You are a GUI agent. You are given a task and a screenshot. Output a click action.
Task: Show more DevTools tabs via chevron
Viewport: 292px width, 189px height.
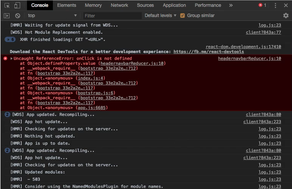tap(231, 5)
